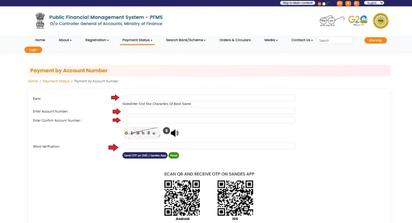Click the India national emblem logo
412x223 pixels.
point(40,20)
